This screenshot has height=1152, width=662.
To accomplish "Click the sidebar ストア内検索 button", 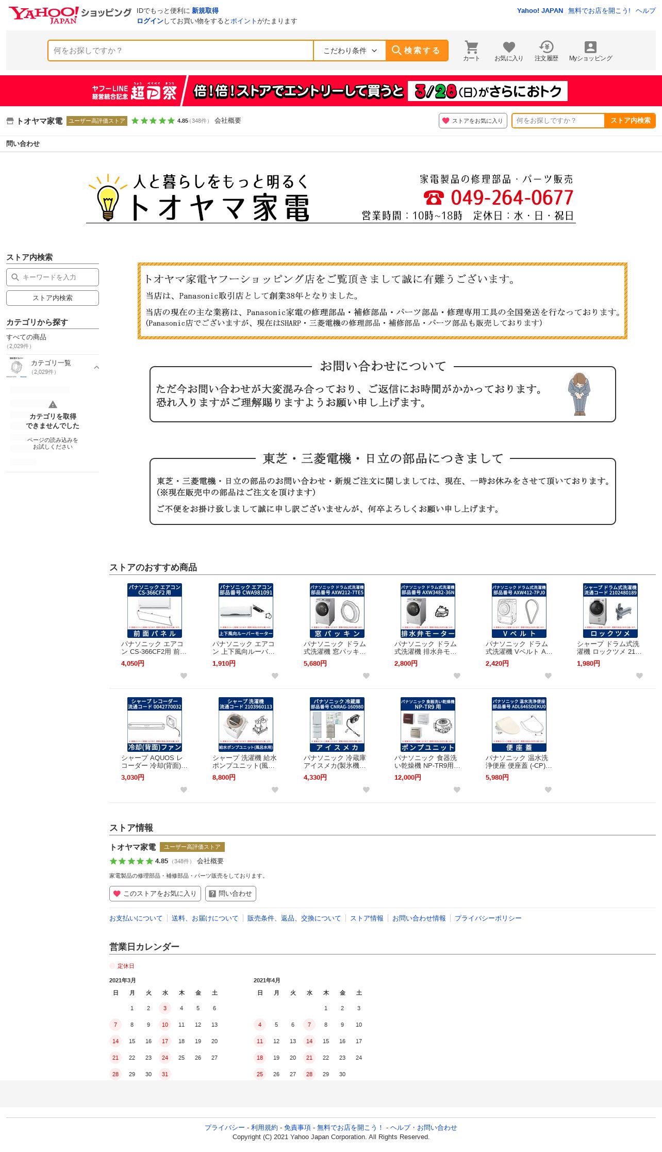I will pyautogui.click(x=53, y=298).
